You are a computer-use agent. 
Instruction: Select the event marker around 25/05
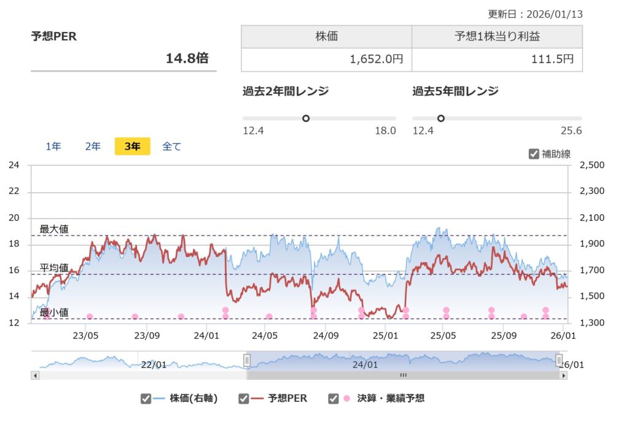(447, 313)
